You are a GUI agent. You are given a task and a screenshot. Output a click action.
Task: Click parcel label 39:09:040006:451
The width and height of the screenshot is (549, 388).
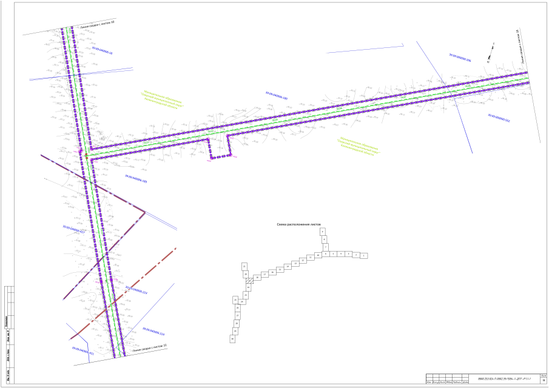point(83,350)
